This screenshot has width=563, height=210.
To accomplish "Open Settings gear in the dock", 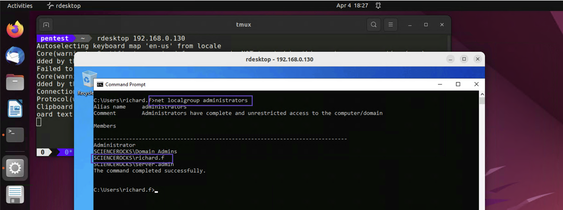I will click(x=15, y=168).
